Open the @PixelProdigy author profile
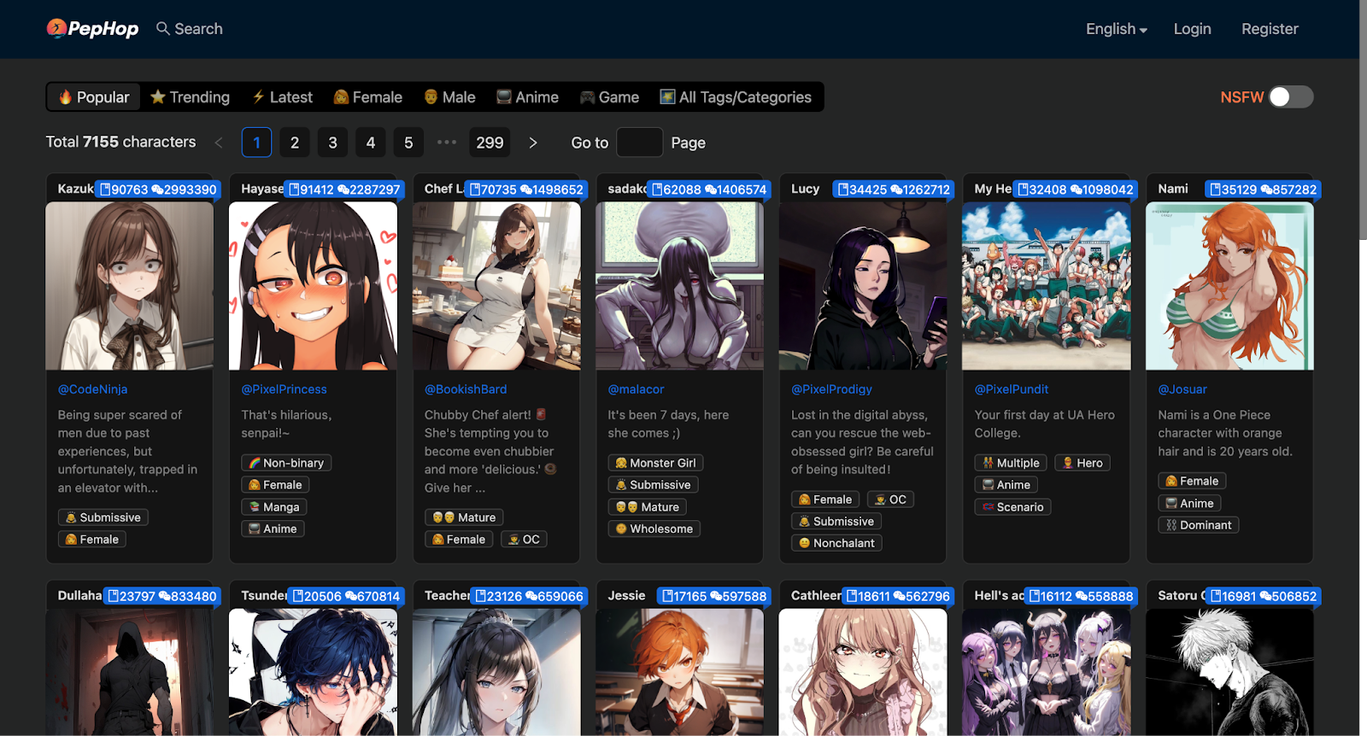 pos(831,389)
